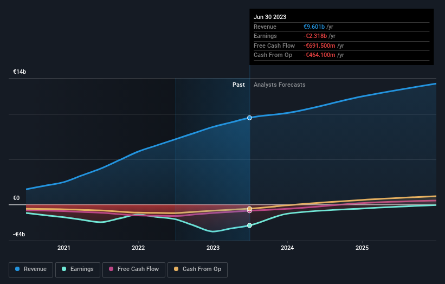Viewport: 445px width, 284px height.
Task: Click the blue Revenue legend dot
Action: pos(17,269)
